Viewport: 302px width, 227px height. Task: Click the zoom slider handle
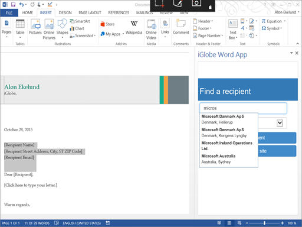tap(264, 223)
